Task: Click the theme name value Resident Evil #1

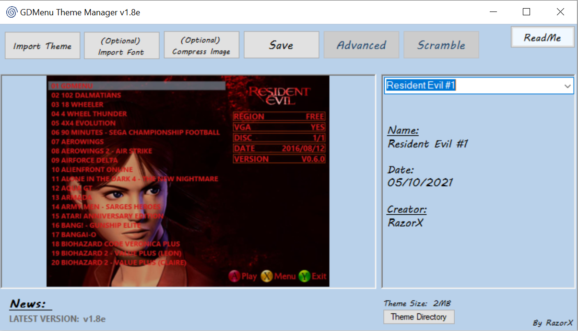Action: pyautogui.click(x=428, y=143)
